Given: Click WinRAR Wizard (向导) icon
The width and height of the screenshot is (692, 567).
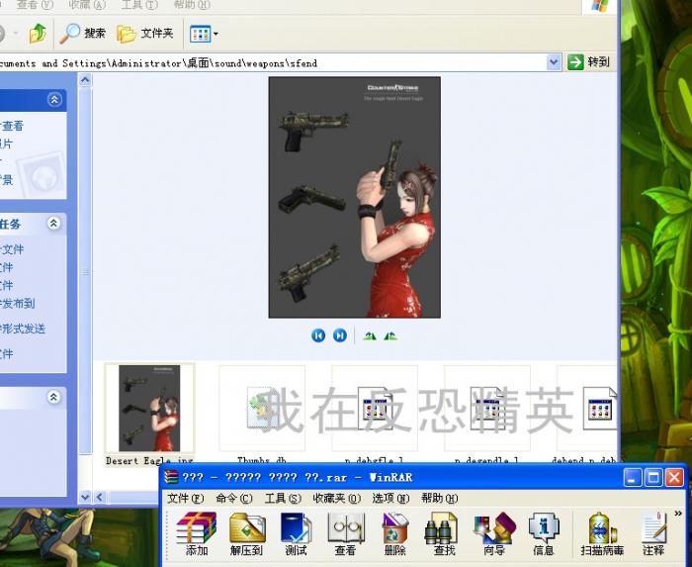Looking at the screenshot, I should tap(494, 534).
